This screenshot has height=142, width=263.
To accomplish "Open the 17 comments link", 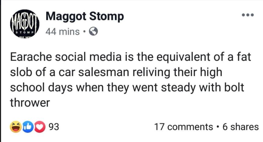I will tap(183, 126).
